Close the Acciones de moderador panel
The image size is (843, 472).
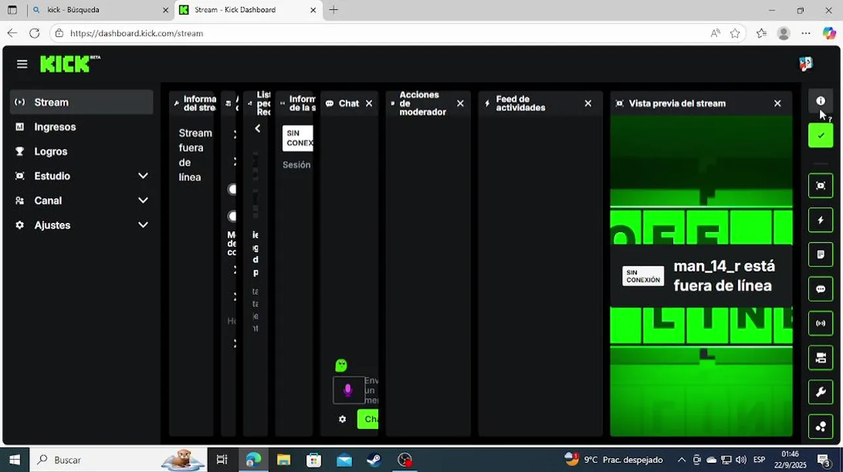click(x=460, y=103)
